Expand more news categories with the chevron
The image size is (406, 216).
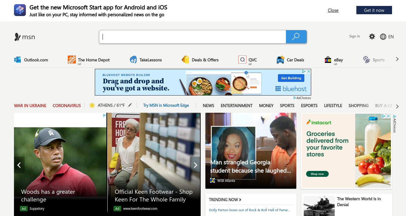(397, 106)
